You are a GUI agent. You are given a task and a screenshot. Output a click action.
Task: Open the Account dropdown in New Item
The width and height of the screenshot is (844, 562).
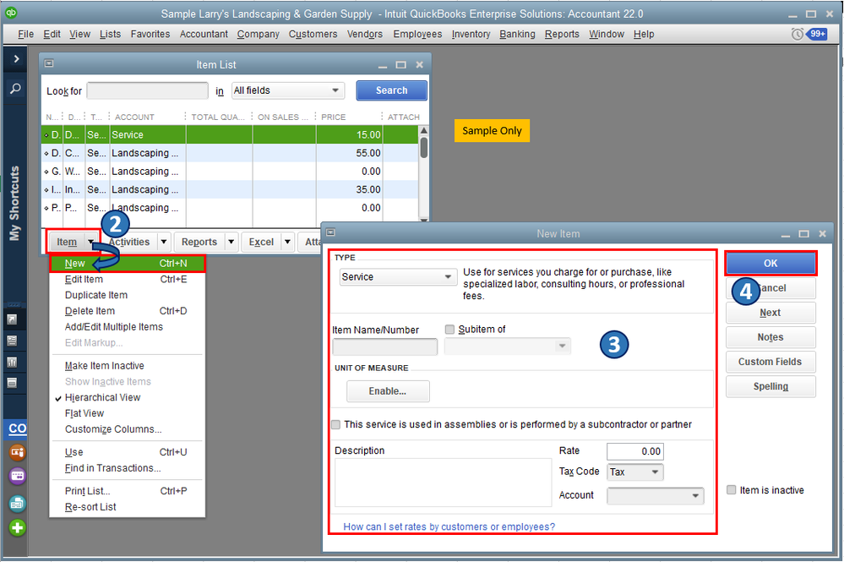click(655, 495)
